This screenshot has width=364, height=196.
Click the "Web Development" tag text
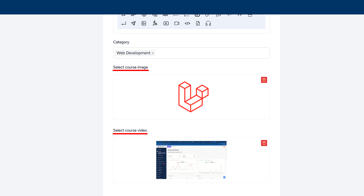[133, 53]
